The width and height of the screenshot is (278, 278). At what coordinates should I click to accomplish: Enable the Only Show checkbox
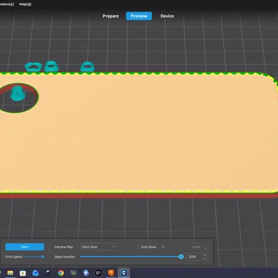[x=138, y=247]
